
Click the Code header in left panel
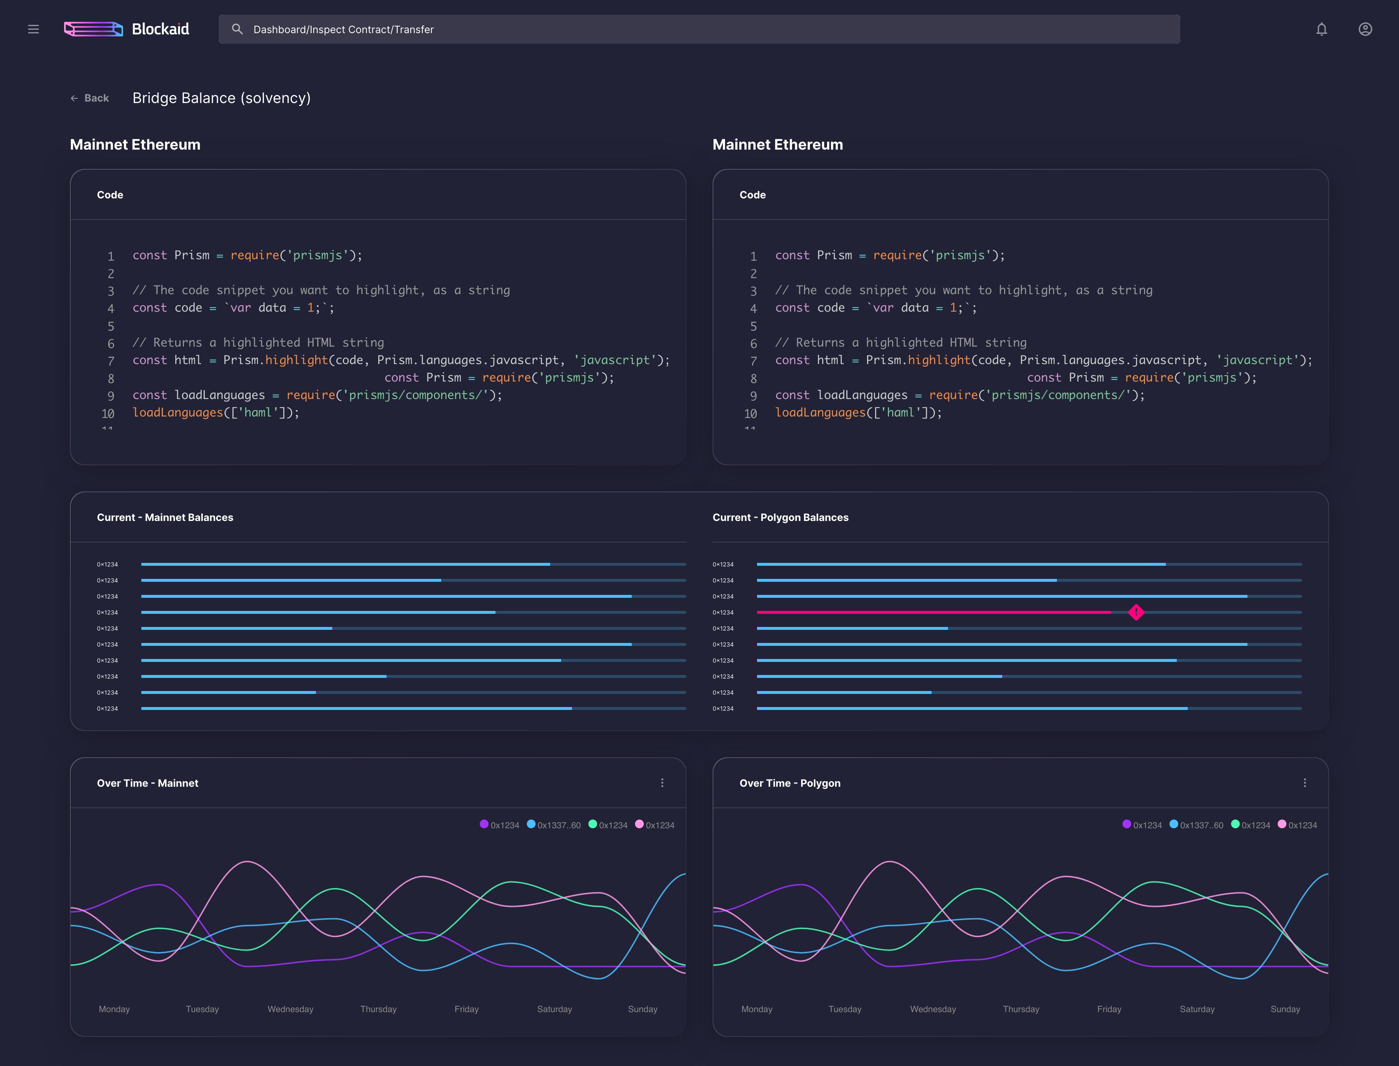pos(110,195)
